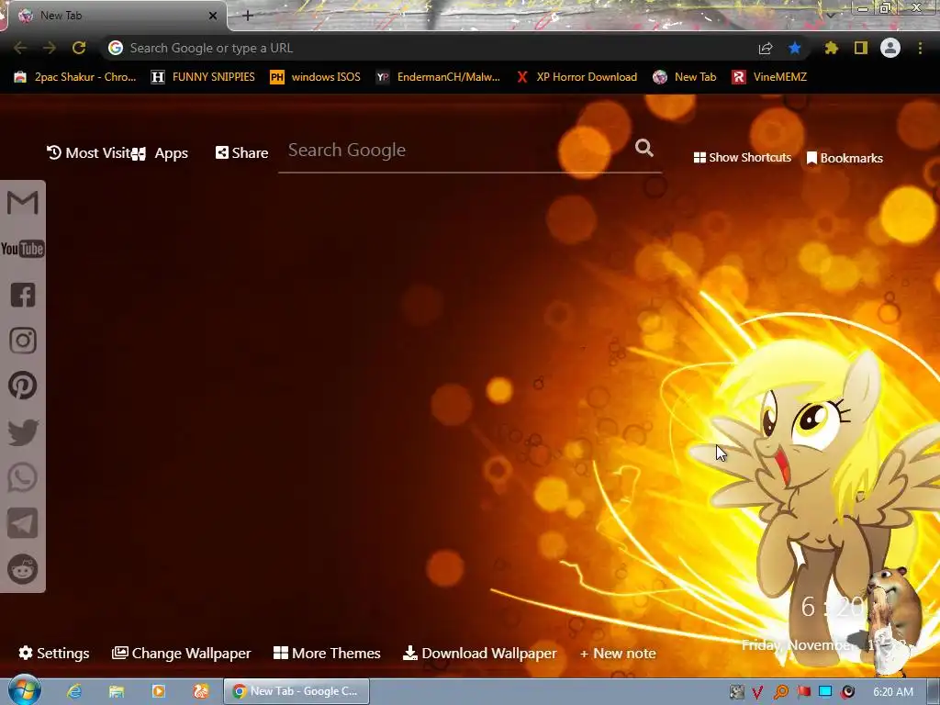Click the magnifier search icon
Screen dimensions: 940x705
644,148
